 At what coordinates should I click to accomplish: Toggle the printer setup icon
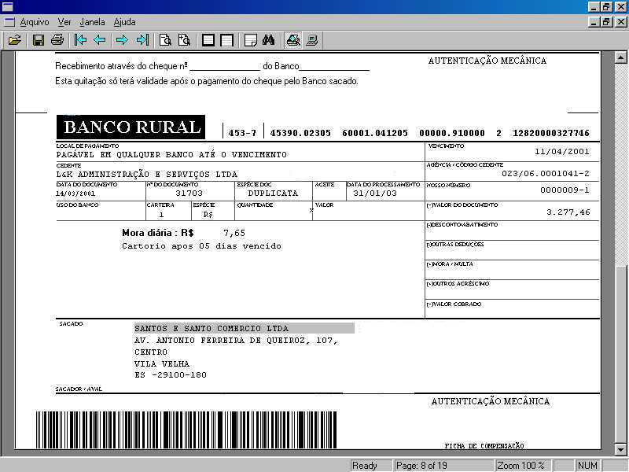tap(293, 40)
